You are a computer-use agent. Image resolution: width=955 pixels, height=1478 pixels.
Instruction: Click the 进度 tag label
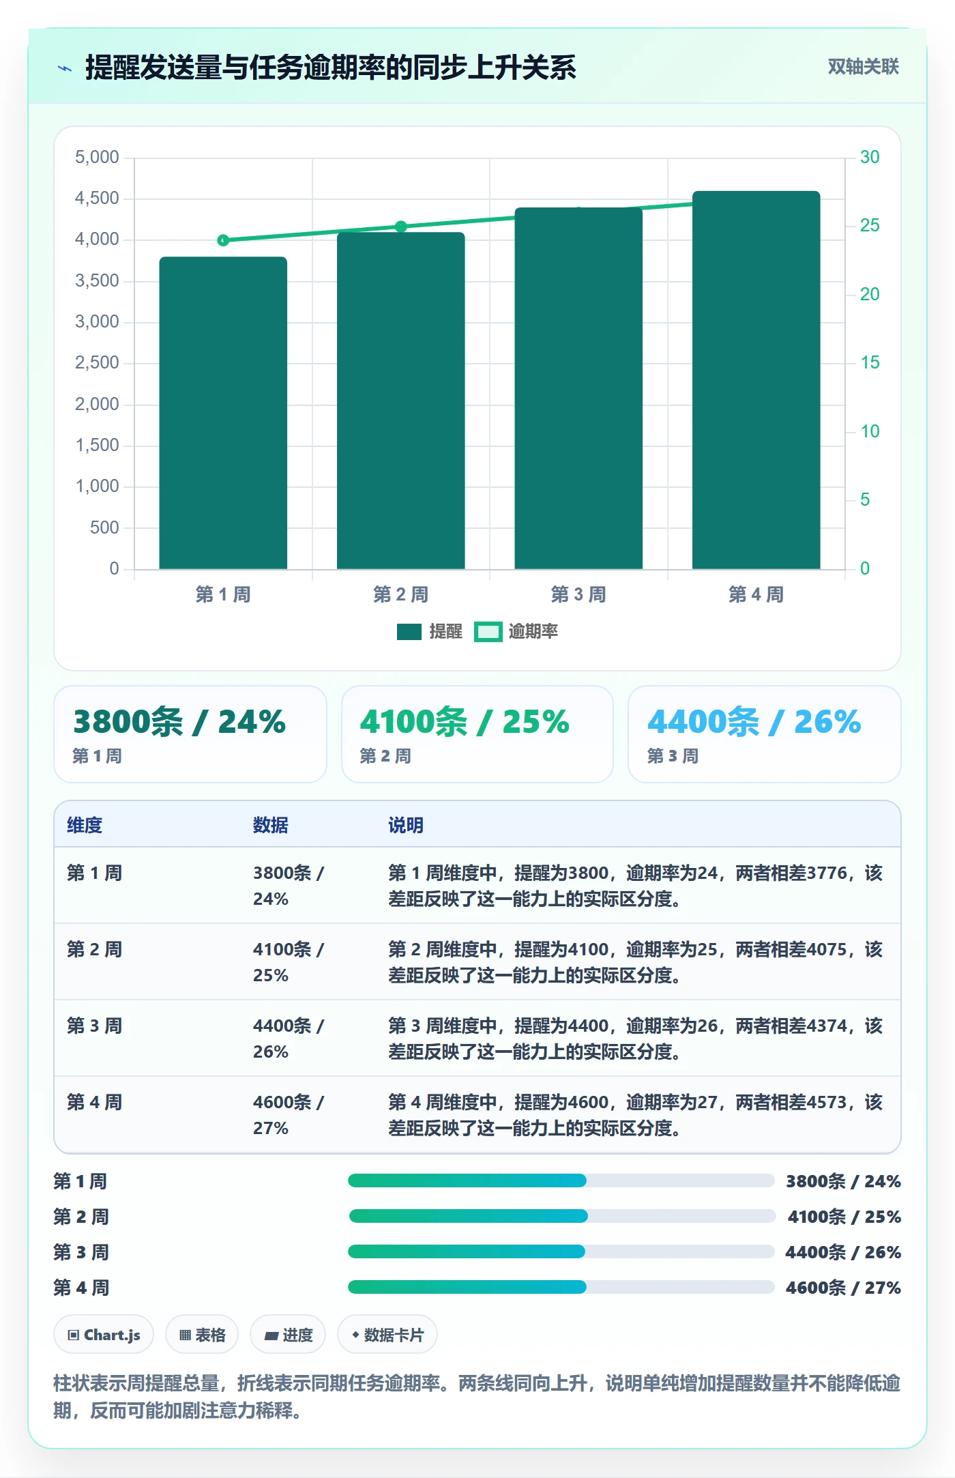pos(297,1335)
